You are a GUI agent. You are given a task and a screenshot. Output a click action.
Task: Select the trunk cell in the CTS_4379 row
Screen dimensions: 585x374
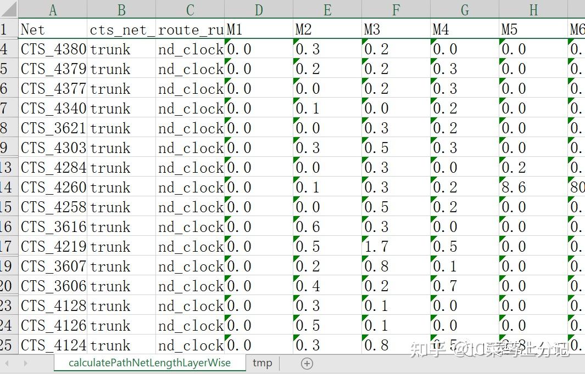pyautogui.click(x=121, y=69)
